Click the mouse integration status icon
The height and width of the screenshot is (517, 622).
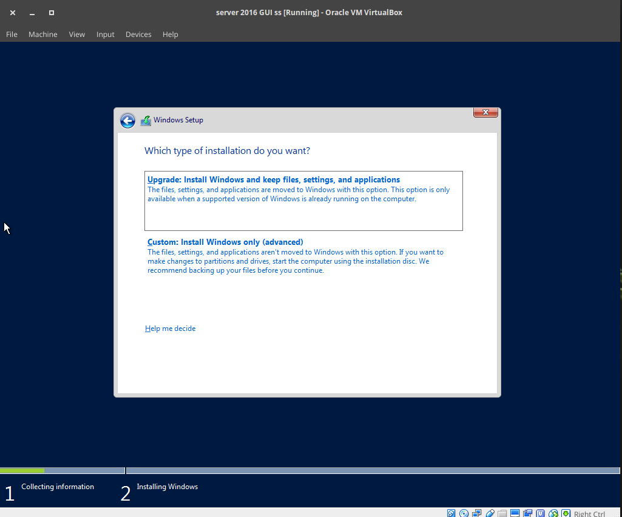553,513
